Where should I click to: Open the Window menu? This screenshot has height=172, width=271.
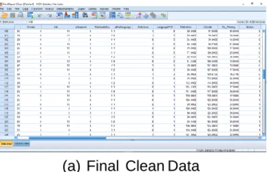[116, 9]
